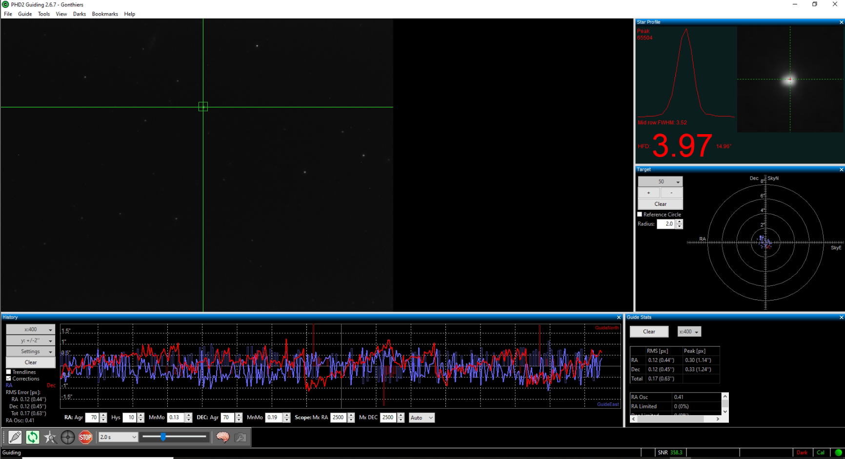This screenshot has width=845, height=459.
Task: Open the Darks menu
Action: [80, 14]
